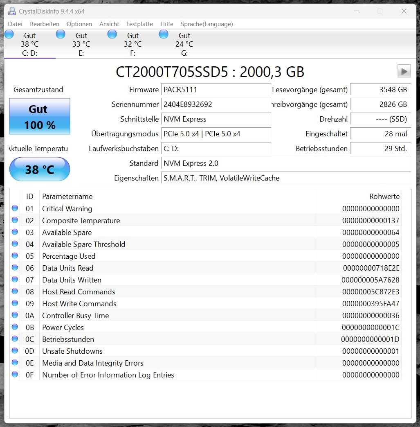The height and width of the screenshot is (427, 420).
Task: Go to next disk with arrow button
Action: tap(404, 71)
